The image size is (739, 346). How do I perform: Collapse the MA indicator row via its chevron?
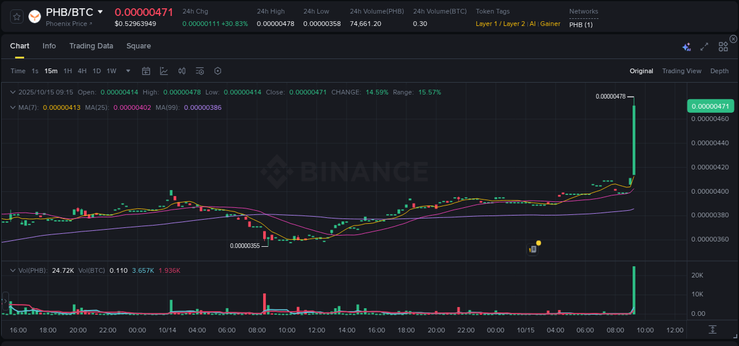pos(12,107)
